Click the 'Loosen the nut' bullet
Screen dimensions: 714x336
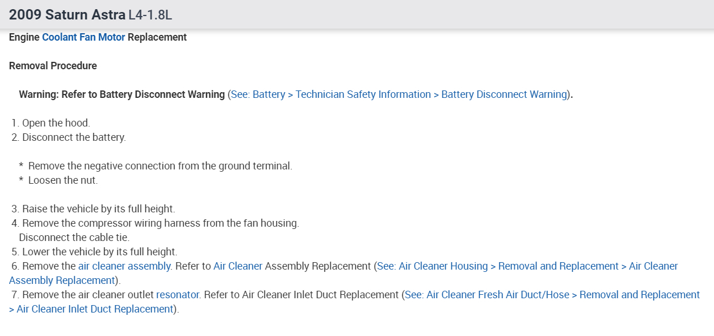click(63, 180)
